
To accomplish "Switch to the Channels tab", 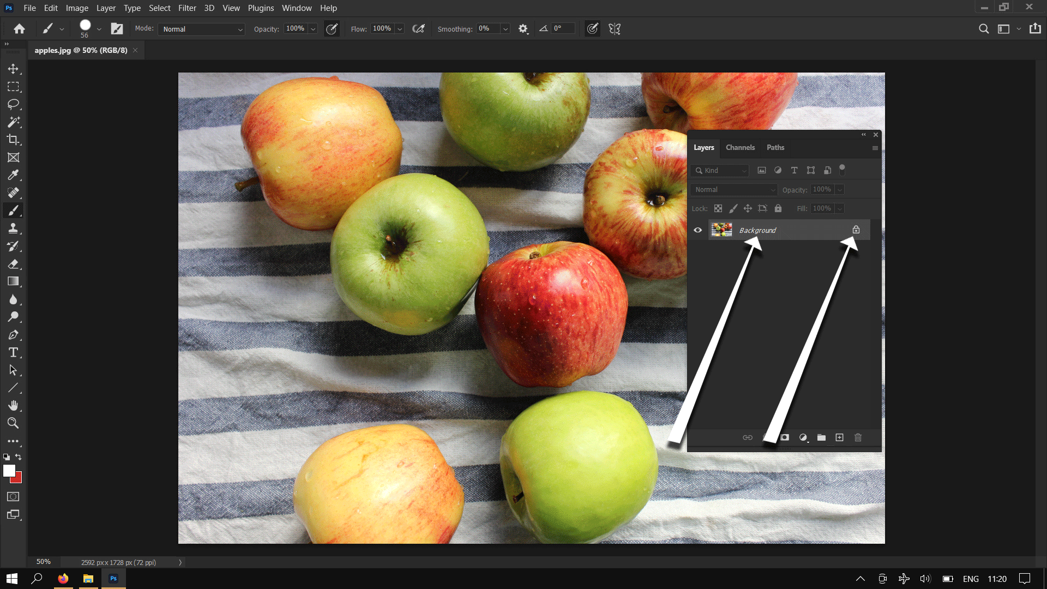I will [x=740, y=148].
